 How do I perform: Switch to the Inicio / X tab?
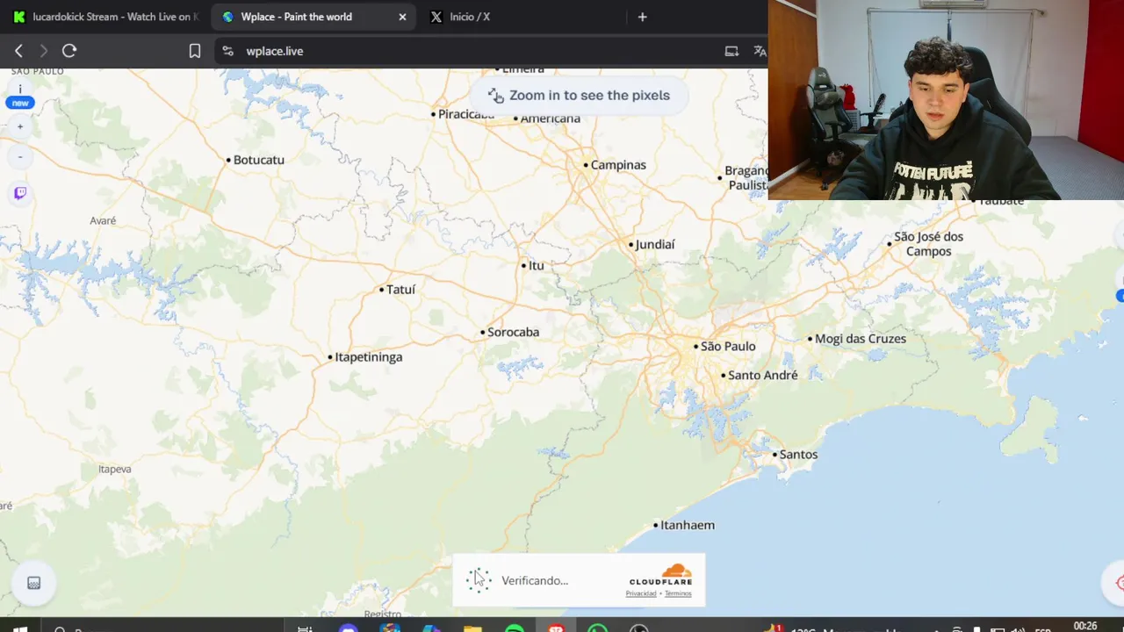click(522, 17)
